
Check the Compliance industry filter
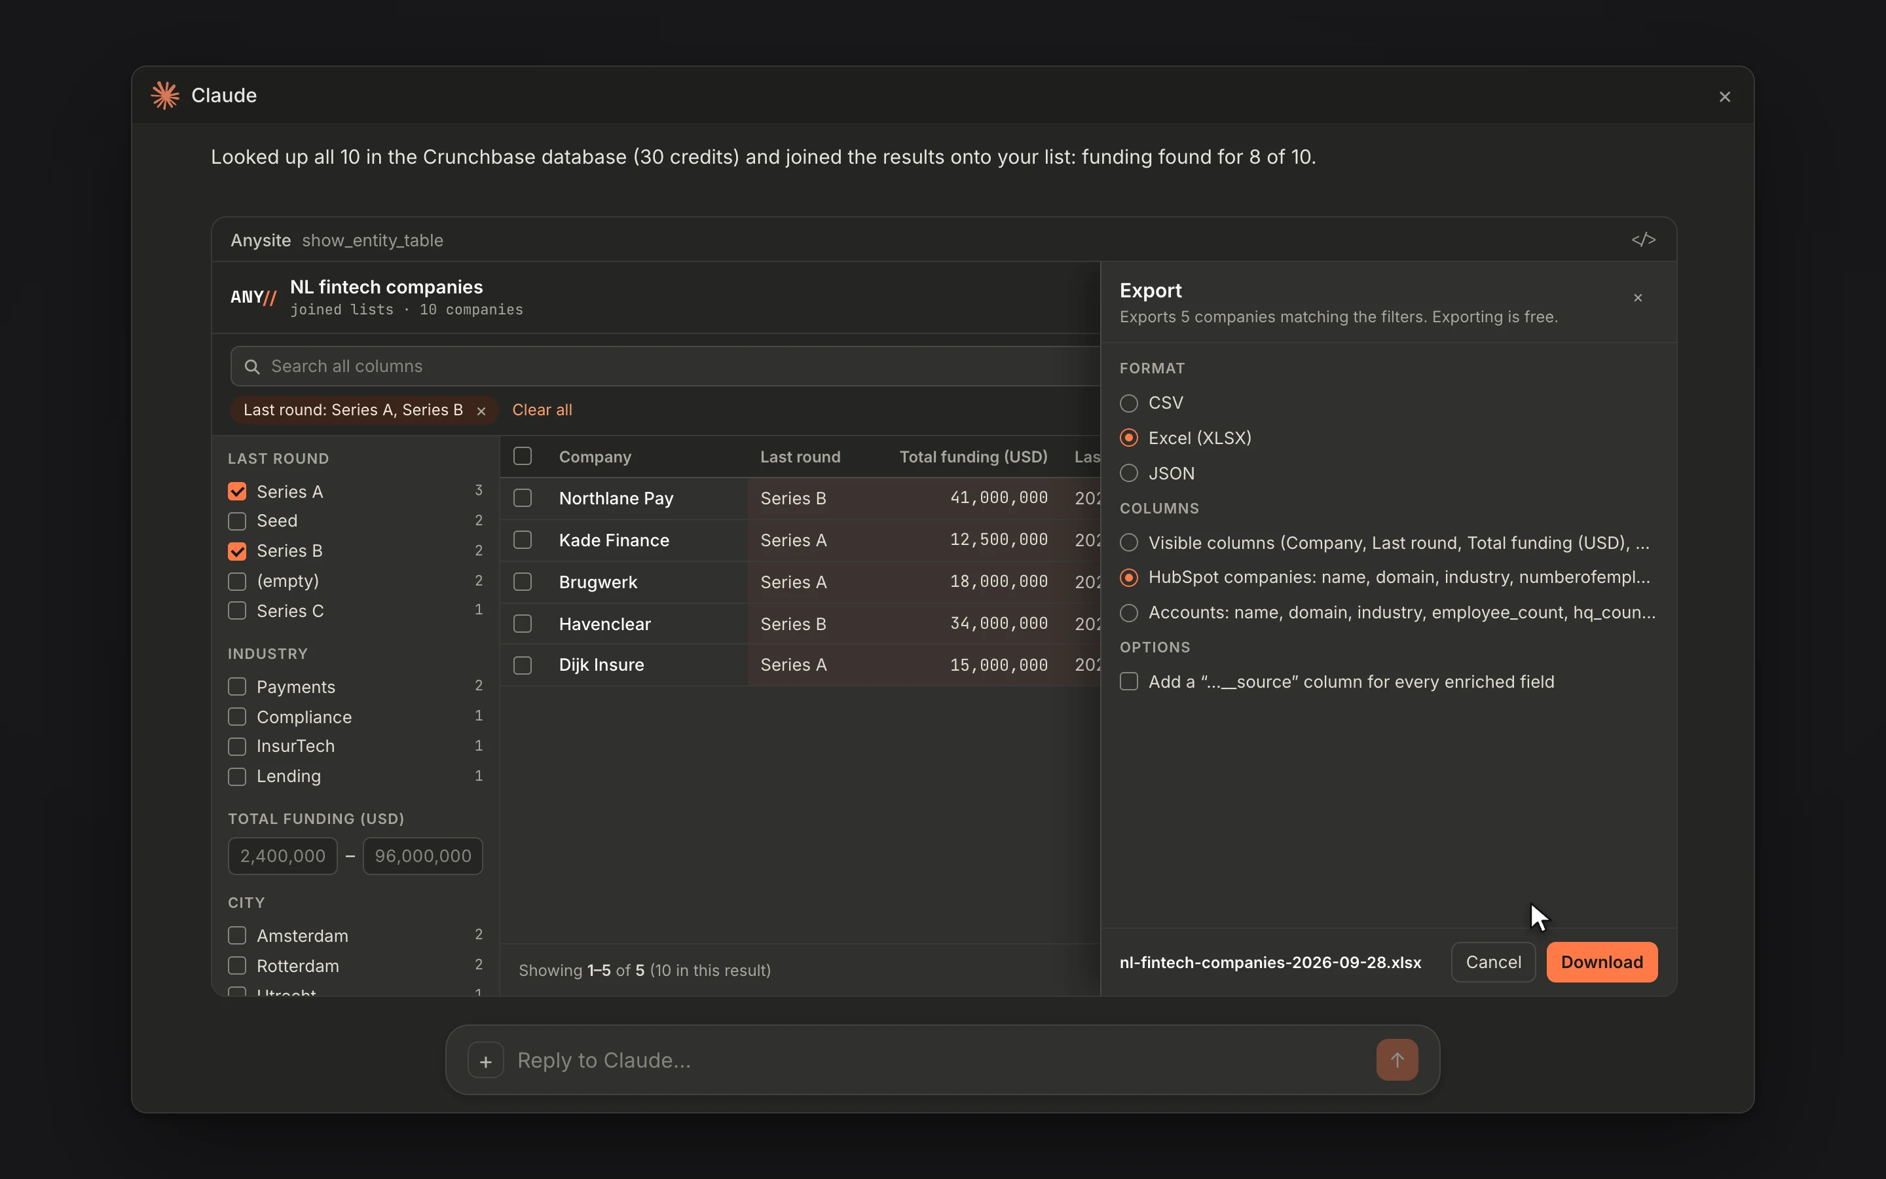pos(237,717)
